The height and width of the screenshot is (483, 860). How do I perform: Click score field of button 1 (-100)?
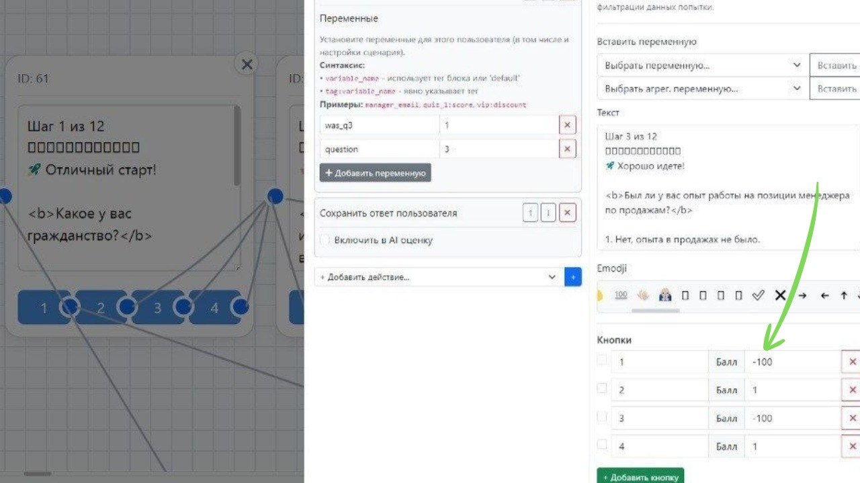coord(792,362)
